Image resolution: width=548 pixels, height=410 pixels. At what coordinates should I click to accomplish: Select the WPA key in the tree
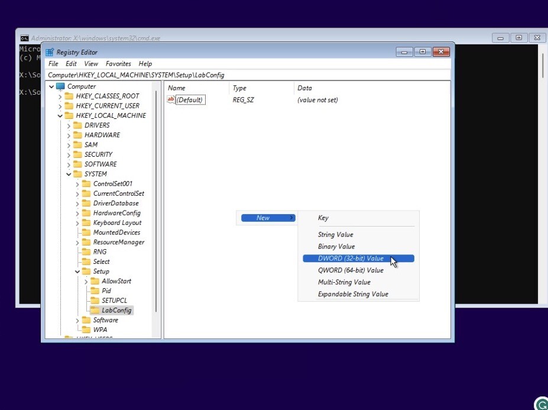click(100, 330)
